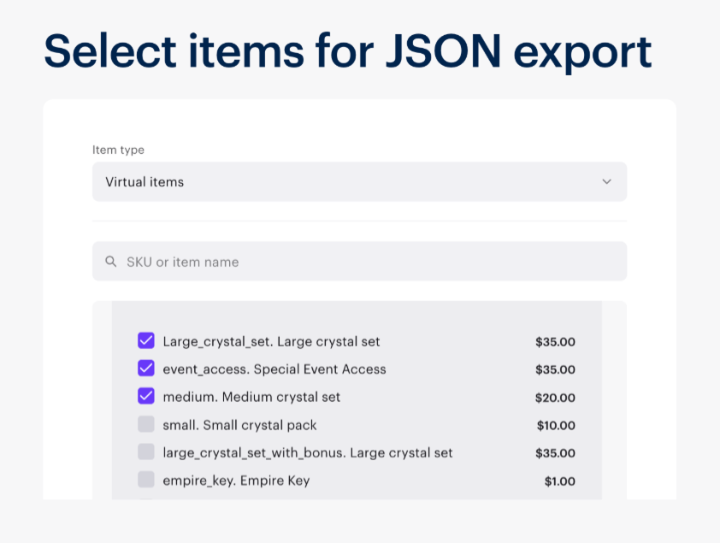Click the $20.00 price of medium set
720x543 pixels.
click(x=555, y=398)
